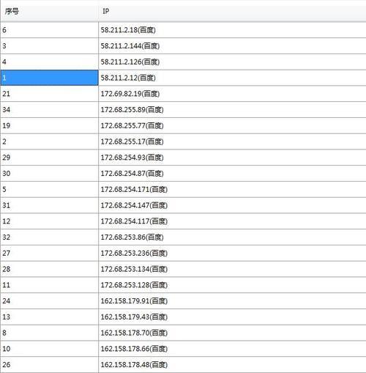
Task: Select IP cell 172.68.254.87(百度)
Action: point(232,174)
